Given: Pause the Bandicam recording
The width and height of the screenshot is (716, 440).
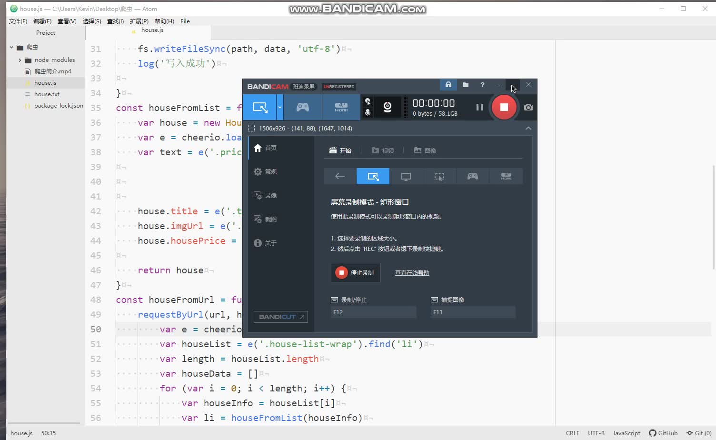Looking at the screenshot, I should point(479,107).
